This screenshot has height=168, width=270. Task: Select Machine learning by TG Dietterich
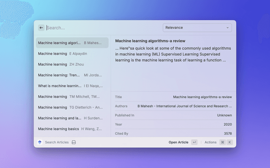(x=72, y=108)
